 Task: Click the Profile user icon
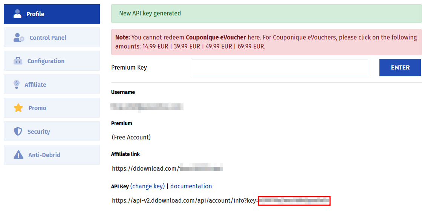[x=17, y=14]
